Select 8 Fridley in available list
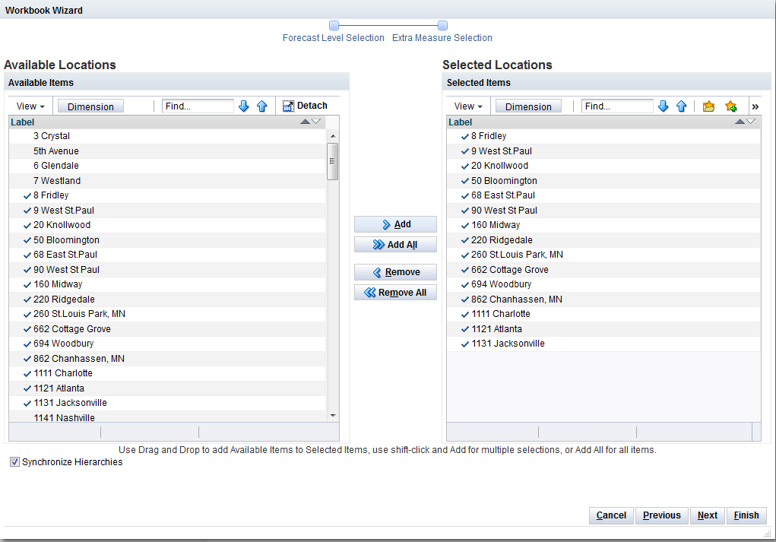 coord(167,195)
